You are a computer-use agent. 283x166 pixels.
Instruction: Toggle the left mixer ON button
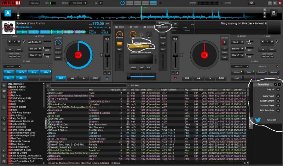click(x=120, y=44)
